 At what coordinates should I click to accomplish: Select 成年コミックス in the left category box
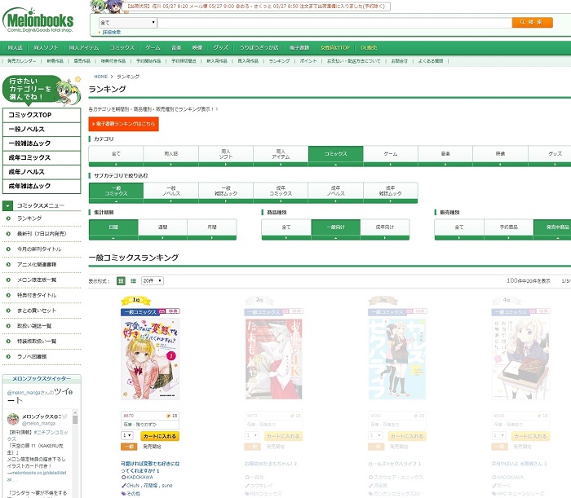[x=42, y=157]
